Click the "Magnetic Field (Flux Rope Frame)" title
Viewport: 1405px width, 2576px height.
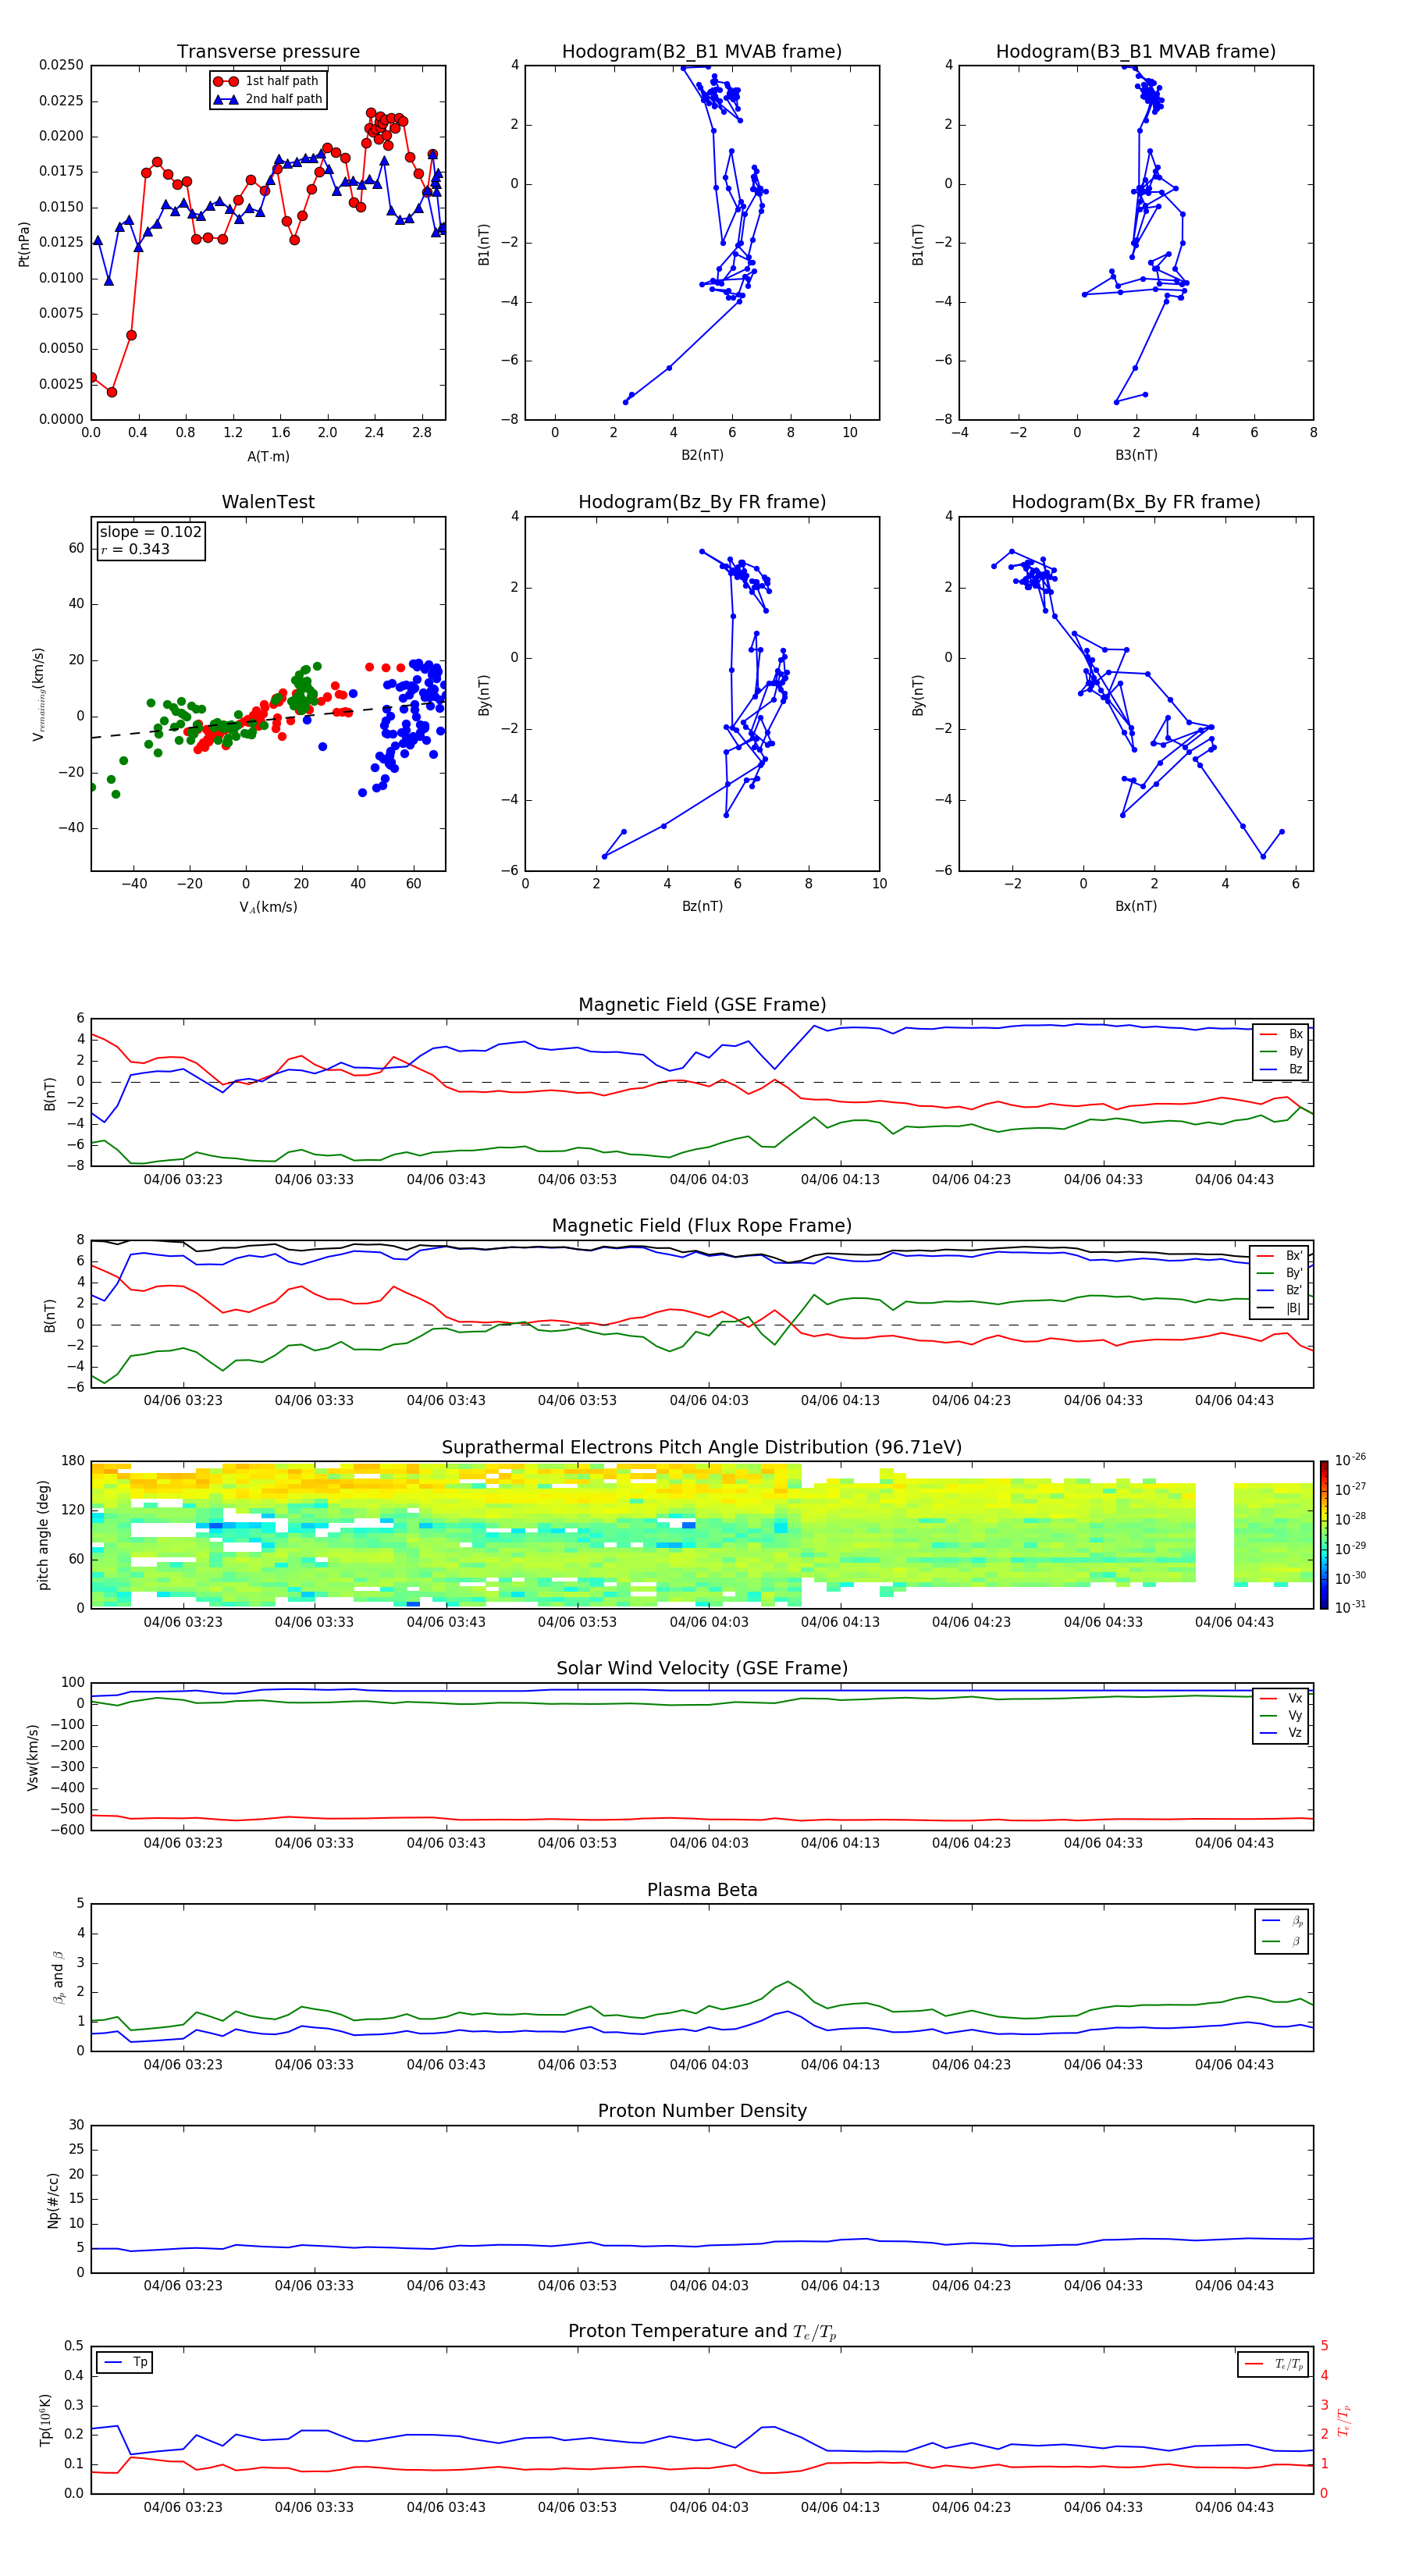(702, 1226)
